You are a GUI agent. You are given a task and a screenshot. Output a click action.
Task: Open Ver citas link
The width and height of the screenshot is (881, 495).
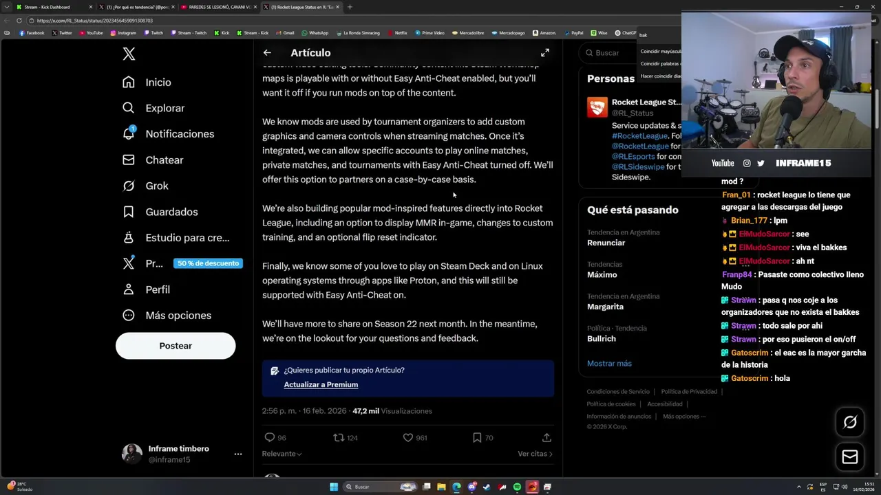click(x=535, y=454)
